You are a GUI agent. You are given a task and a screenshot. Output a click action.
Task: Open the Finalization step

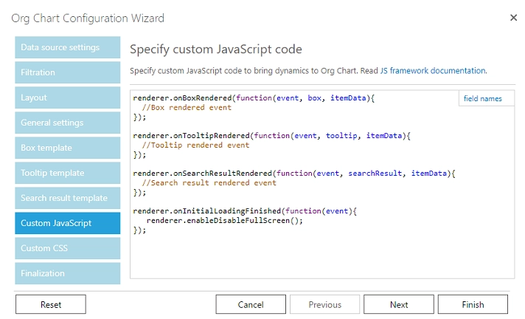pos(68,273)
